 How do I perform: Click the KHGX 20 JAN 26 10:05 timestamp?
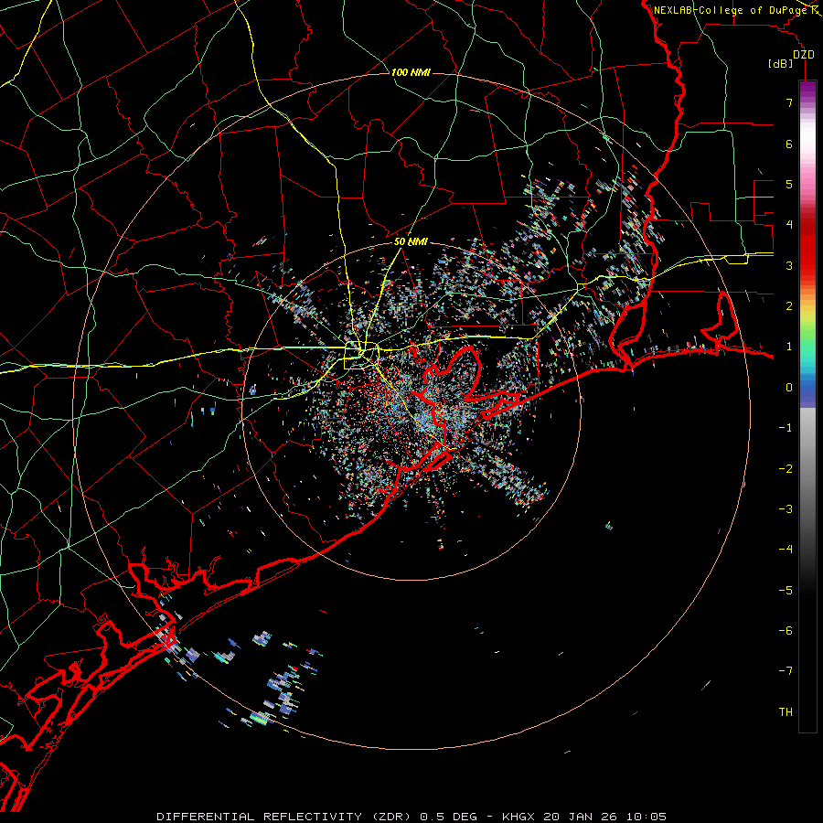[584, 817]
